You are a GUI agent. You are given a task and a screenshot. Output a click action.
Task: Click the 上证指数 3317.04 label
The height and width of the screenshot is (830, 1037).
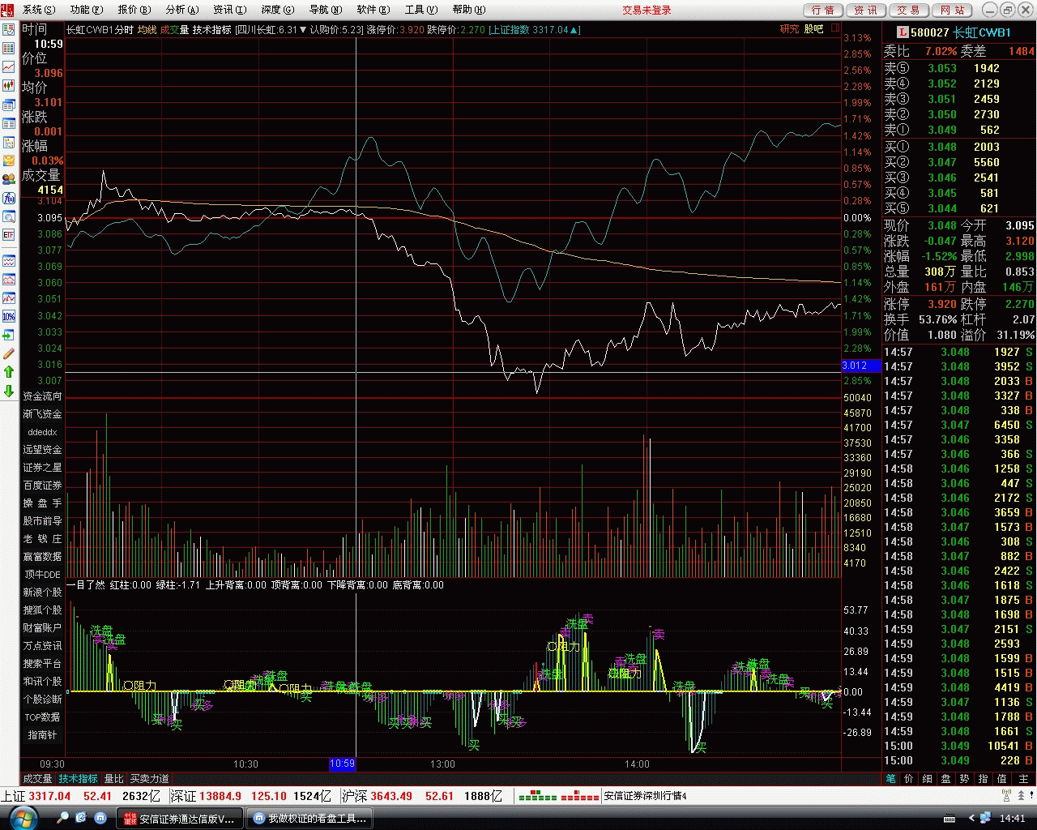pos(534,30)
